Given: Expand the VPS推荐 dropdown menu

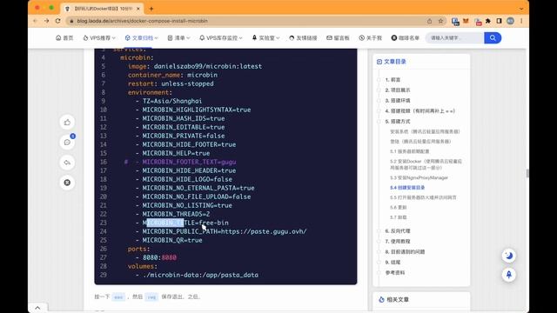Looking at the screenshot, I should pos(99,38).
